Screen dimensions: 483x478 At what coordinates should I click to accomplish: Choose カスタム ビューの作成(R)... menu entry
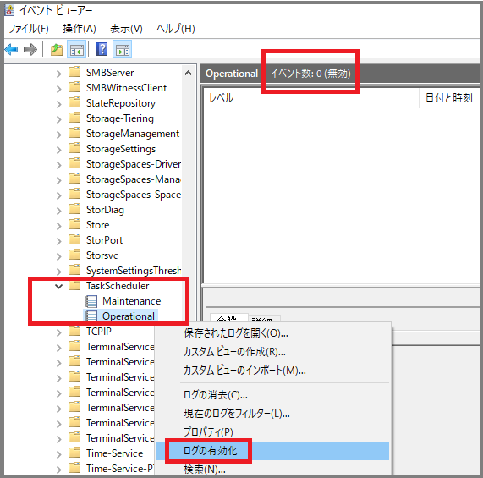(x=234, y=352)
